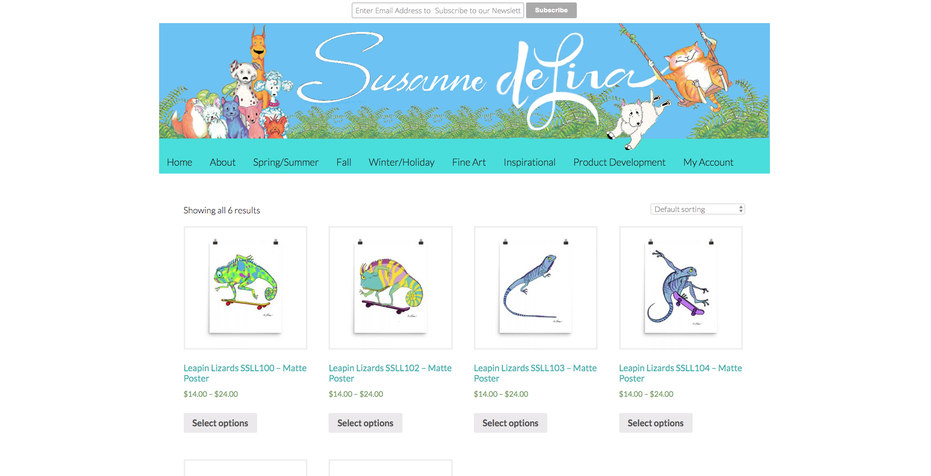Go to the Home menu item
Image resolution: width=931 pixels, height=476 pixels.
click(179, 162)
